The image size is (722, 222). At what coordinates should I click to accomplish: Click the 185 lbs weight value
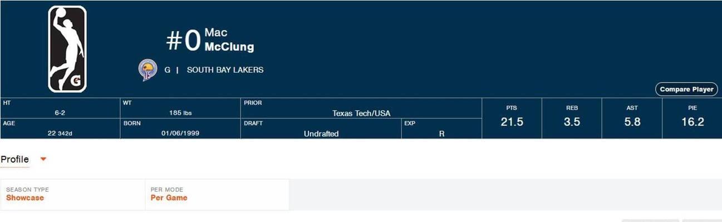tap(180, 113)
